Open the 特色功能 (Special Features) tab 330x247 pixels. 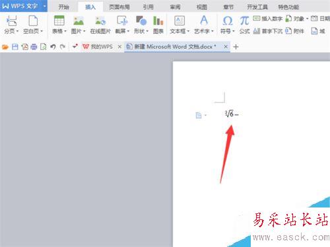(x=288, y=7)
